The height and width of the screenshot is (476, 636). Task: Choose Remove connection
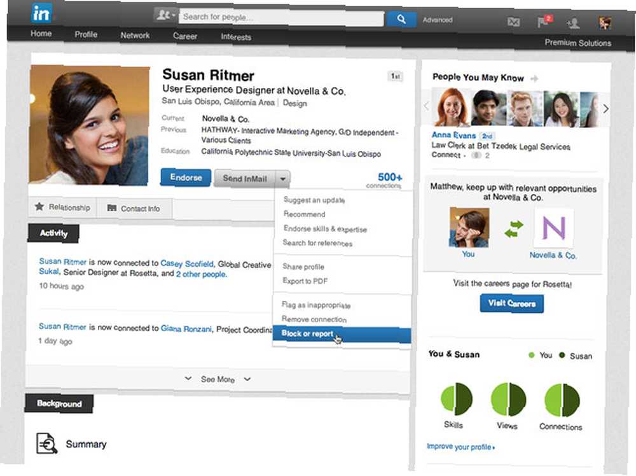(x=314, y=319)
